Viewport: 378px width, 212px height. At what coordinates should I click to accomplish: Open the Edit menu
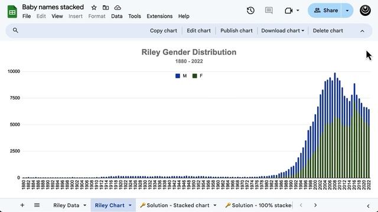point(41,16)
